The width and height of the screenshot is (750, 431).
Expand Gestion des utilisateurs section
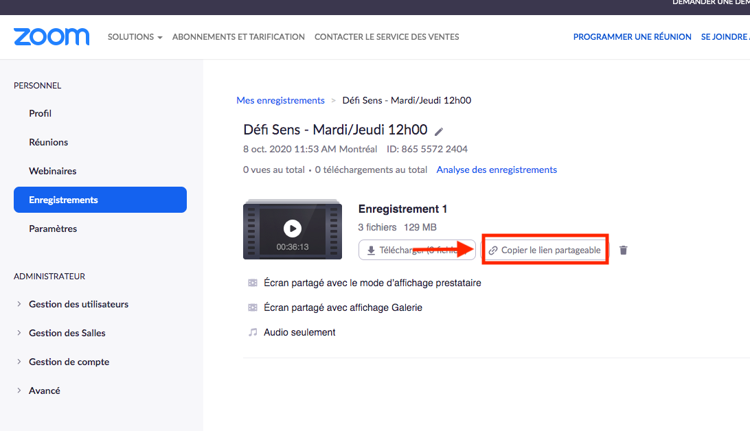[x=78, y=304]
